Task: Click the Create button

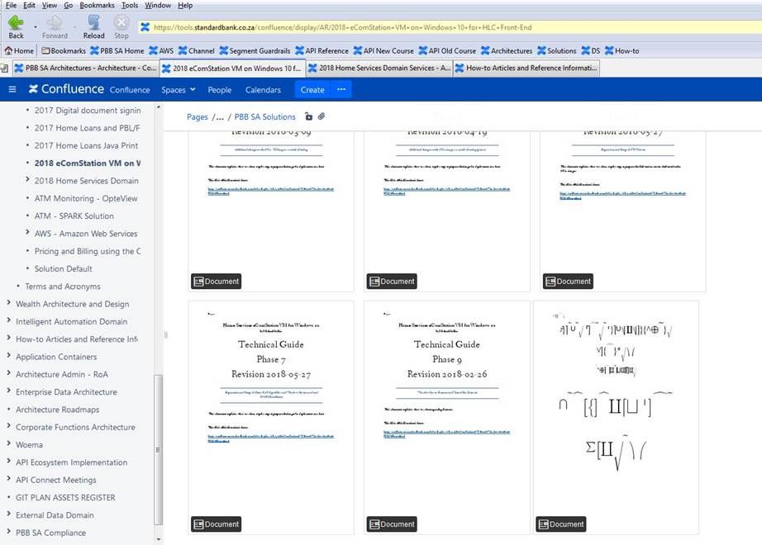Action: (312, 89)
